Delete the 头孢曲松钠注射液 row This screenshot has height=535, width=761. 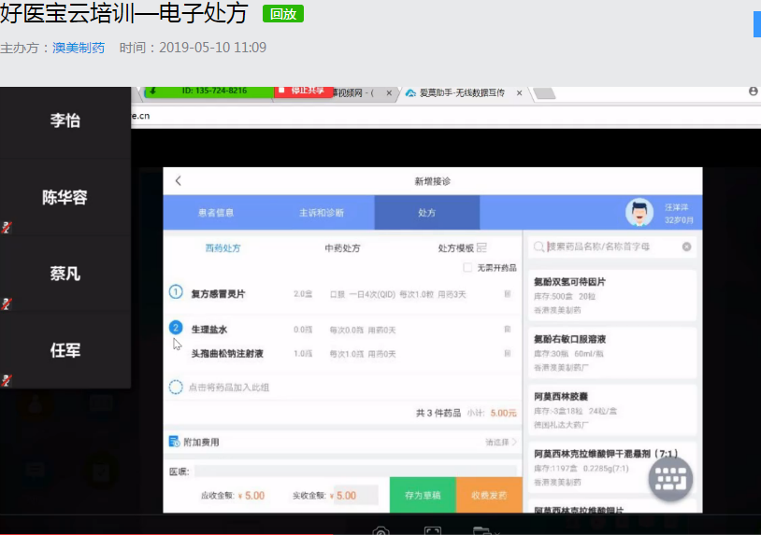click(x=507, y=354)
